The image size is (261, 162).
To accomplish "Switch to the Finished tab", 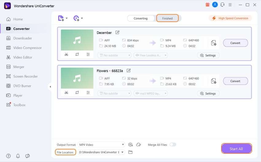I will 167,18.
